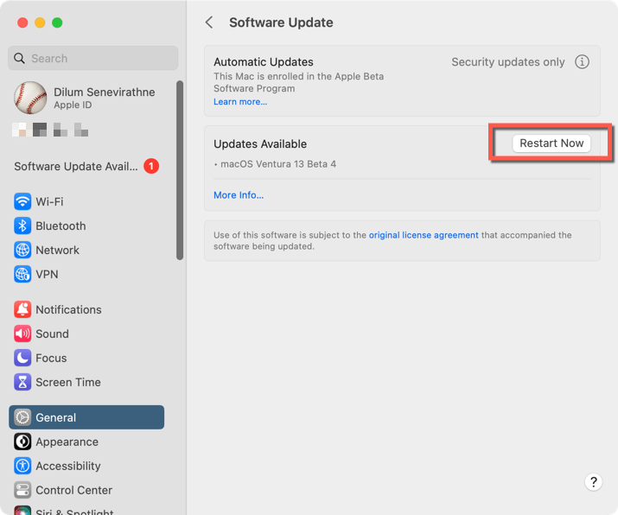This screenshot has height=515, width=618.
Task: Open More Info link
Action: (x=239, y=195)
